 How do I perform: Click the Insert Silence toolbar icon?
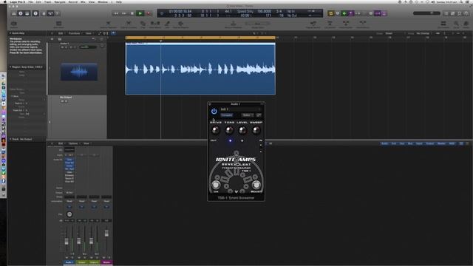363,24
